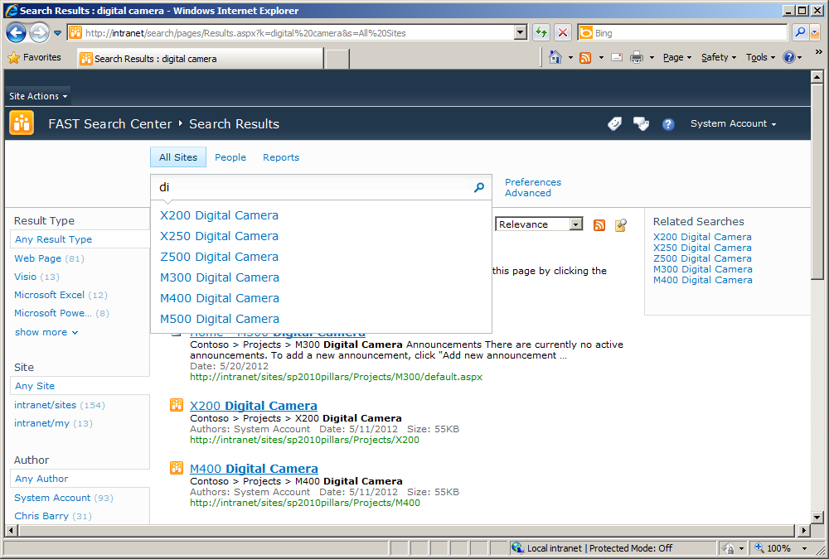Click the search magnifier in query box
Screen dimensions: 829x559
pyautogui.click(x=479, y=187)
